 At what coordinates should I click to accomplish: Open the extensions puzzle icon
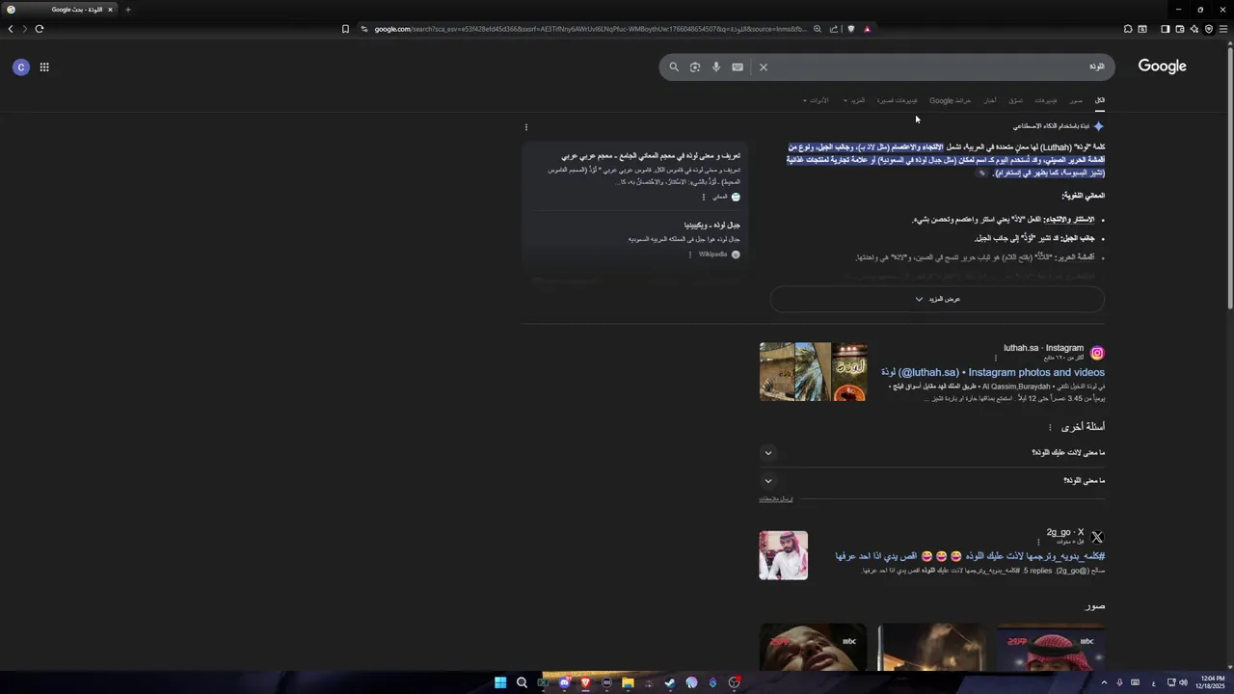tap(1128, 29)
